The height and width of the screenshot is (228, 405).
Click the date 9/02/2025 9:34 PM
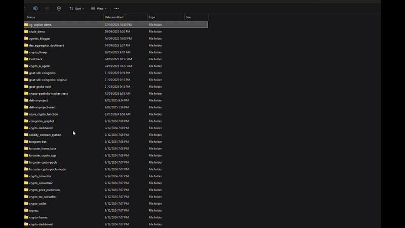tap(116, 100)
